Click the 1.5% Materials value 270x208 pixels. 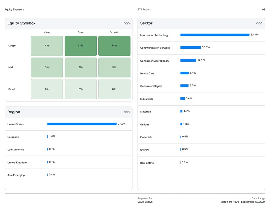pos(187,111)
